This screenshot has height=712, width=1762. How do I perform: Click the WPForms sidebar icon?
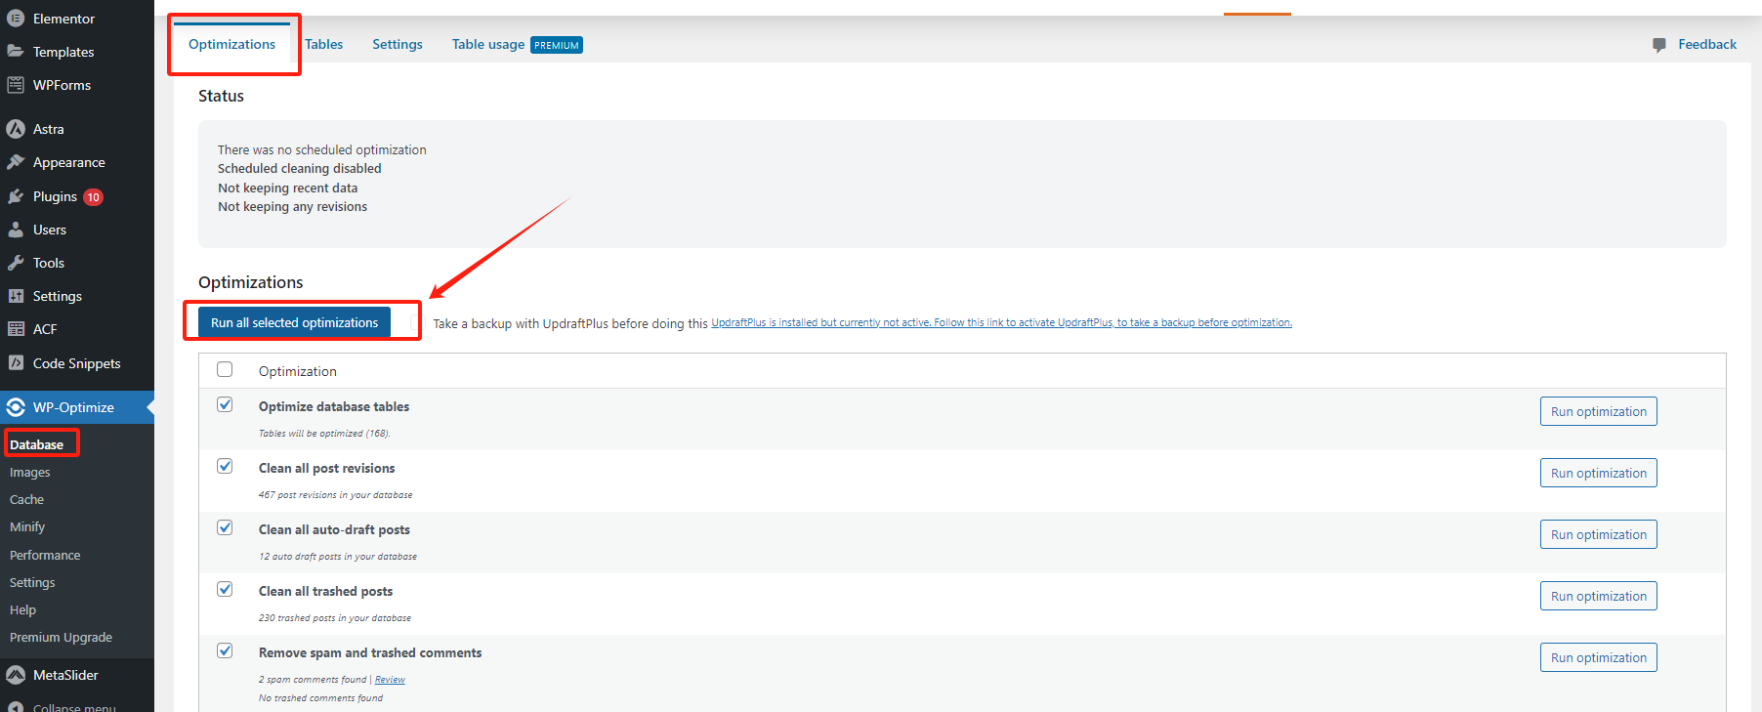[16, 85]
